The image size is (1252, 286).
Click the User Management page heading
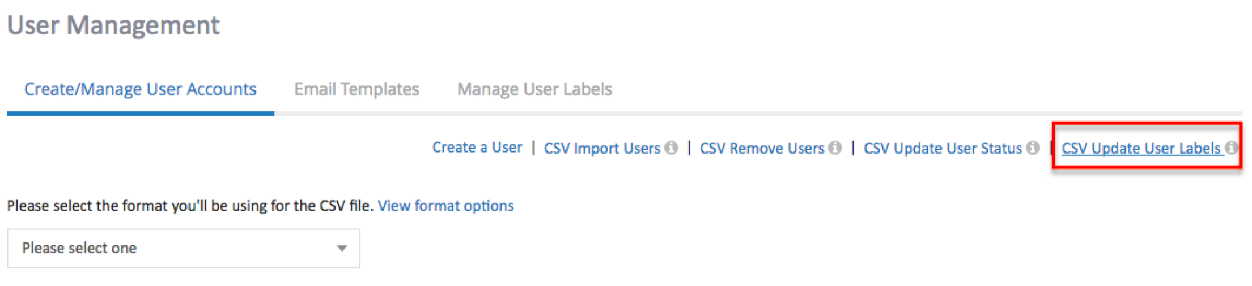click(x=113, y=25)
